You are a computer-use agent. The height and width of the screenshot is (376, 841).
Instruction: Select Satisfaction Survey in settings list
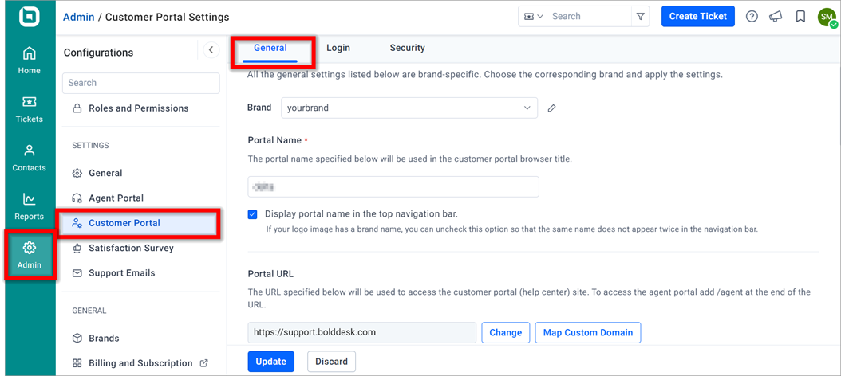pyautogui.click(x=131, y=248)
